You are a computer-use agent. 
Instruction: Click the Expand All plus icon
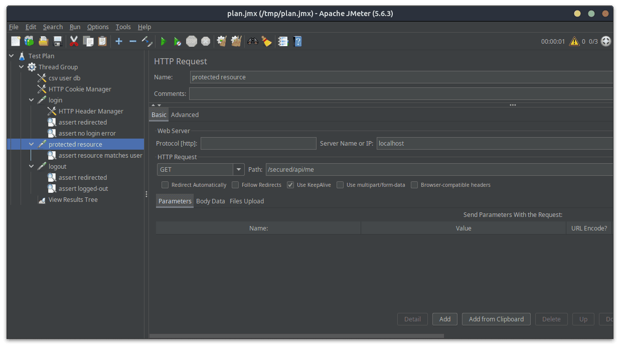click(x=119, y=42)
